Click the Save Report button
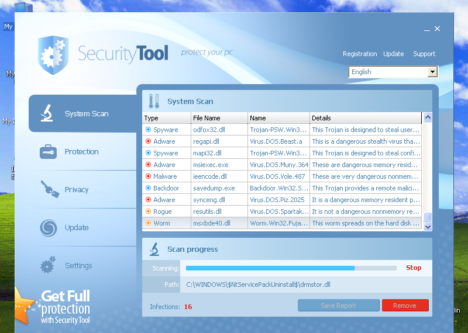 click(x=339, y=306)
